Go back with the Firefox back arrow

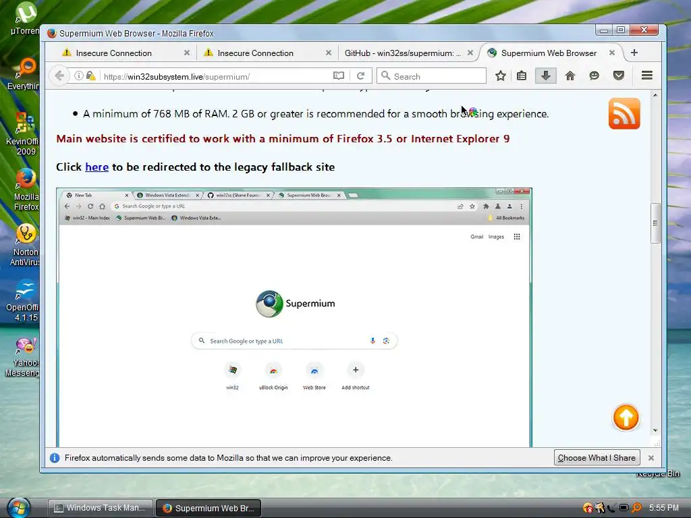[59, 76]
